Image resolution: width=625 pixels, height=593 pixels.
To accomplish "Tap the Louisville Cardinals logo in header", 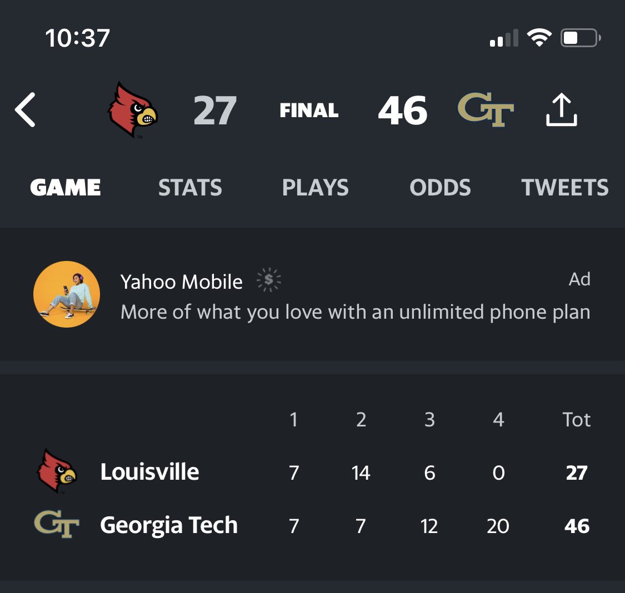I will click(x=132, y=110).
